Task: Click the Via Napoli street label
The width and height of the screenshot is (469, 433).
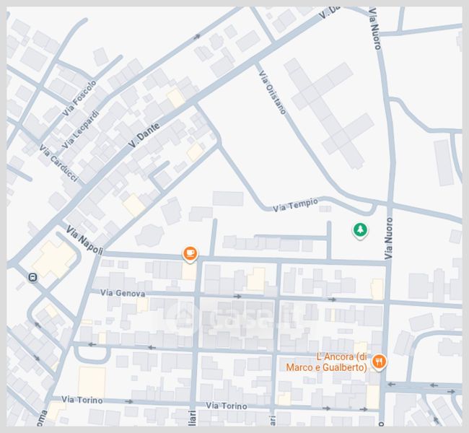Action: [x=84, y=240]
